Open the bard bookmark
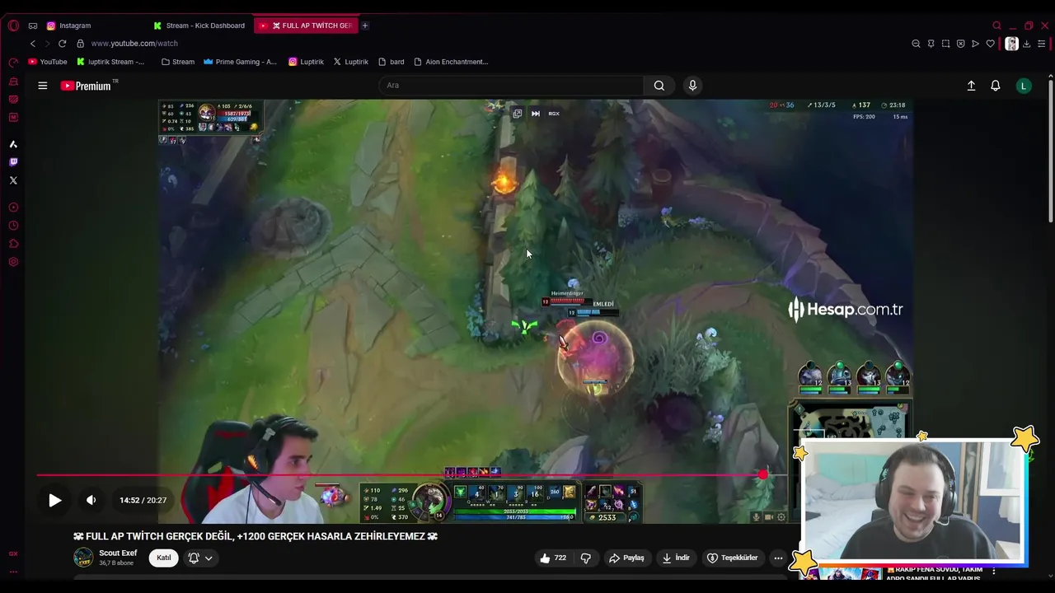1055x593 pixels. [392, 62]
